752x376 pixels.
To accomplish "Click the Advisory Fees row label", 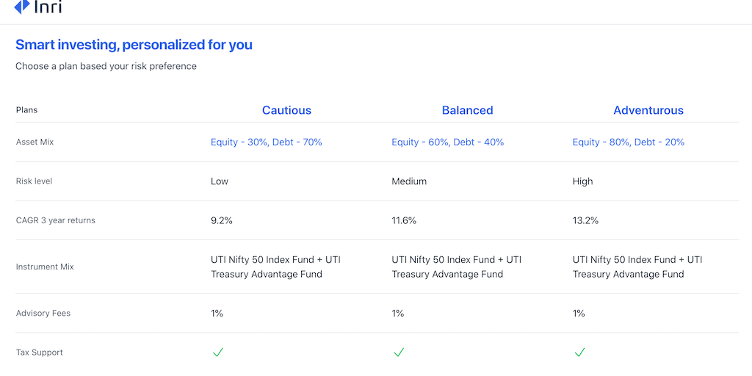I will tap(43, 314).
